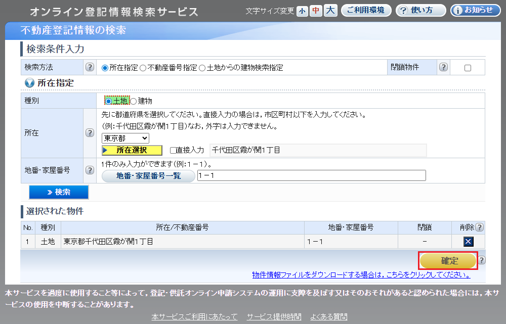Click the help icon next to 閉鎖物件
Viewport: 506px width, 324px height.
(443, 67)
